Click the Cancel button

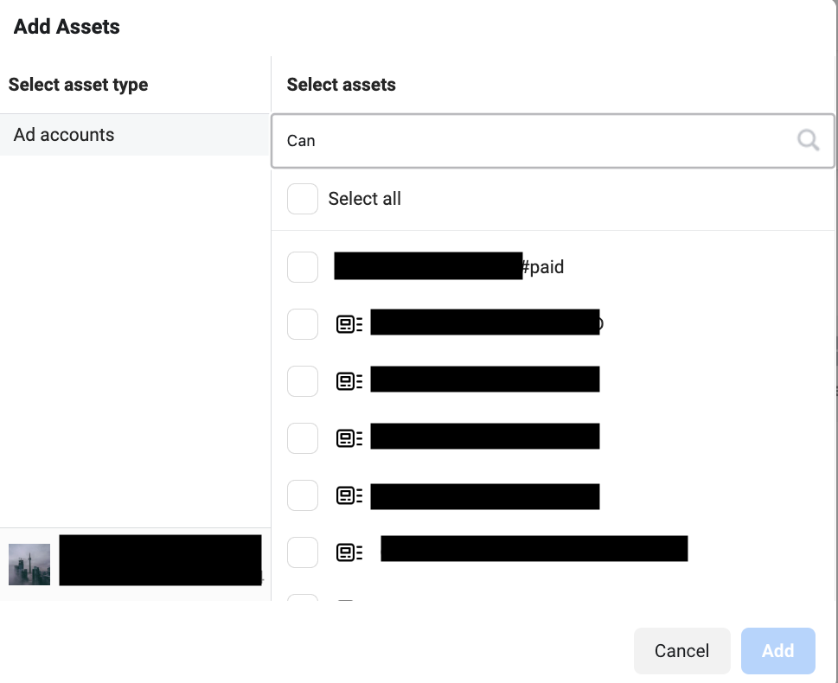point(682,650)
